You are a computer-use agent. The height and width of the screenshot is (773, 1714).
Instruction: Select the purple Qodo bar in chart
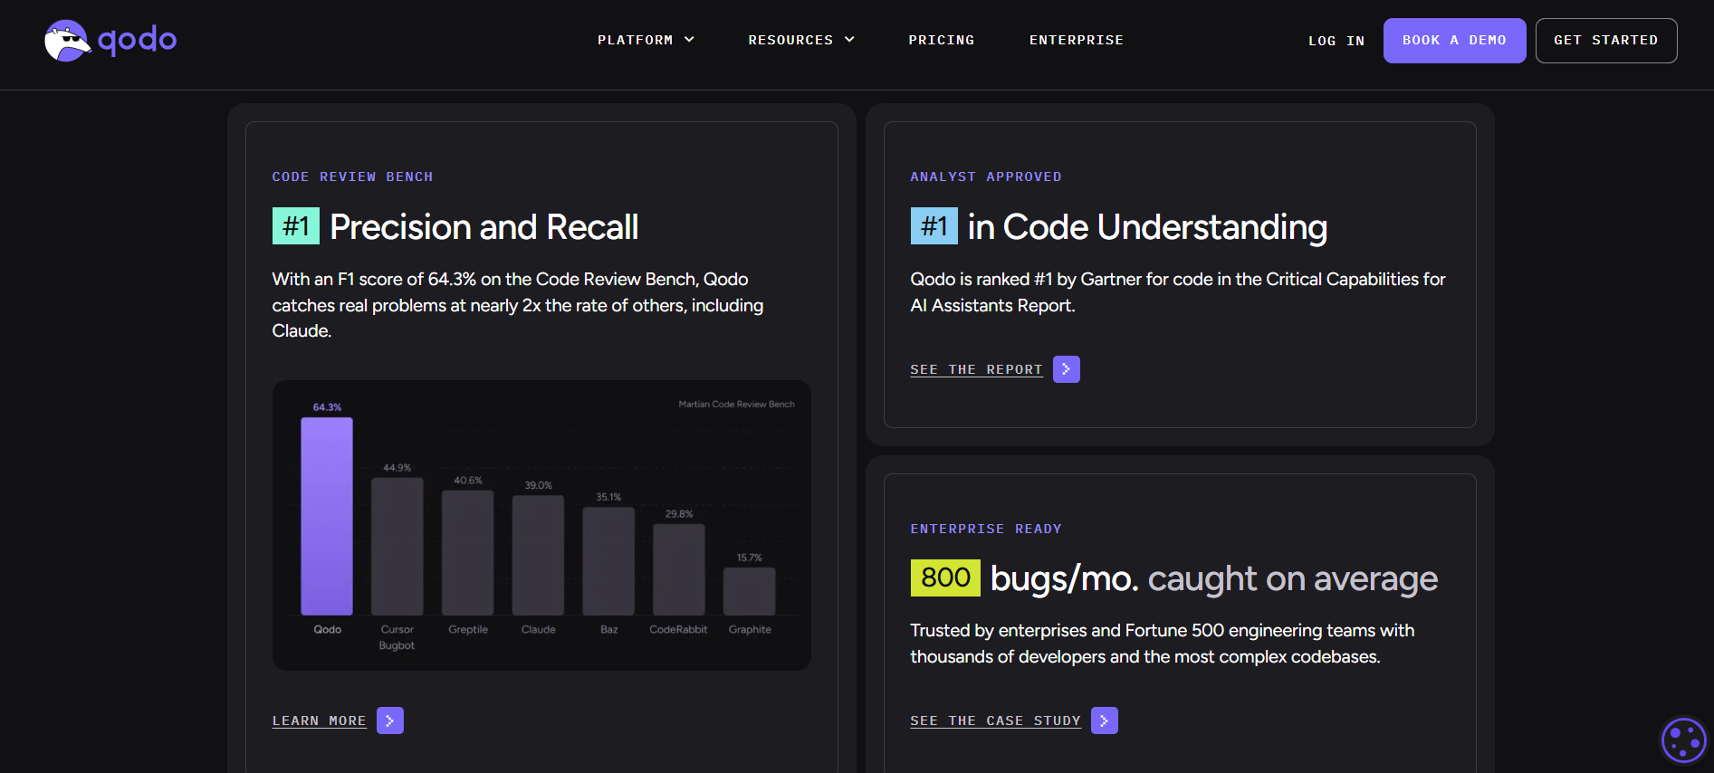[327, 516]
